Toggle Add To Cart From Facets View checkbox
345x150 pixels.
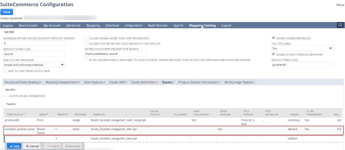[5, 70]
